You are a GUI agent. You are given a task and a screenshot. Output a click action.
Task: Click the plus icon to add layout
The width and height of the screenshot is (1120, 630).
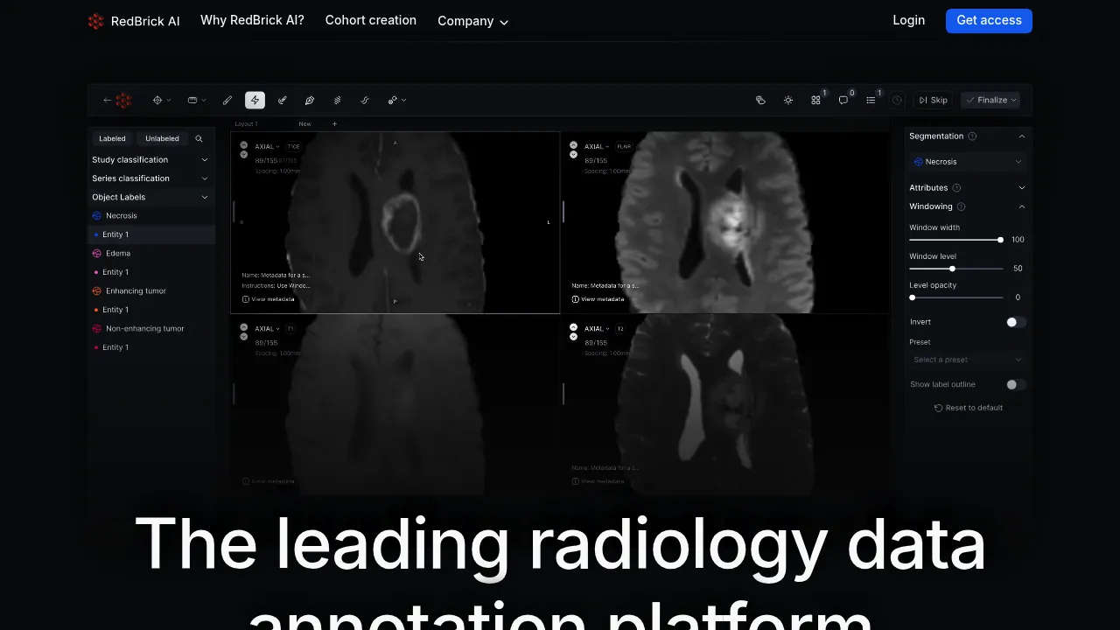[334, 124]
